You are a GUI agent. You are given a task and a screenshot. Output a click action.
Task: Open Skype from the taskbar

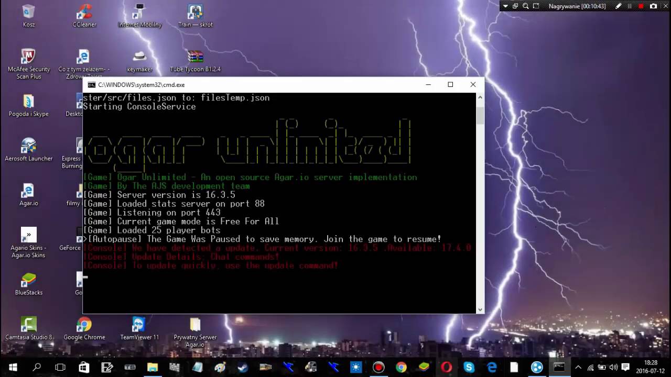(x=469, y=368)
